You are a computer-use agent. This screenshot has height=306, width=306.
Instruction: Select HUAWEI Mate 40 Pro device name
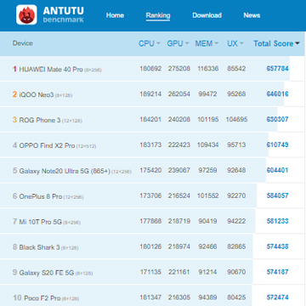[51, 69]
